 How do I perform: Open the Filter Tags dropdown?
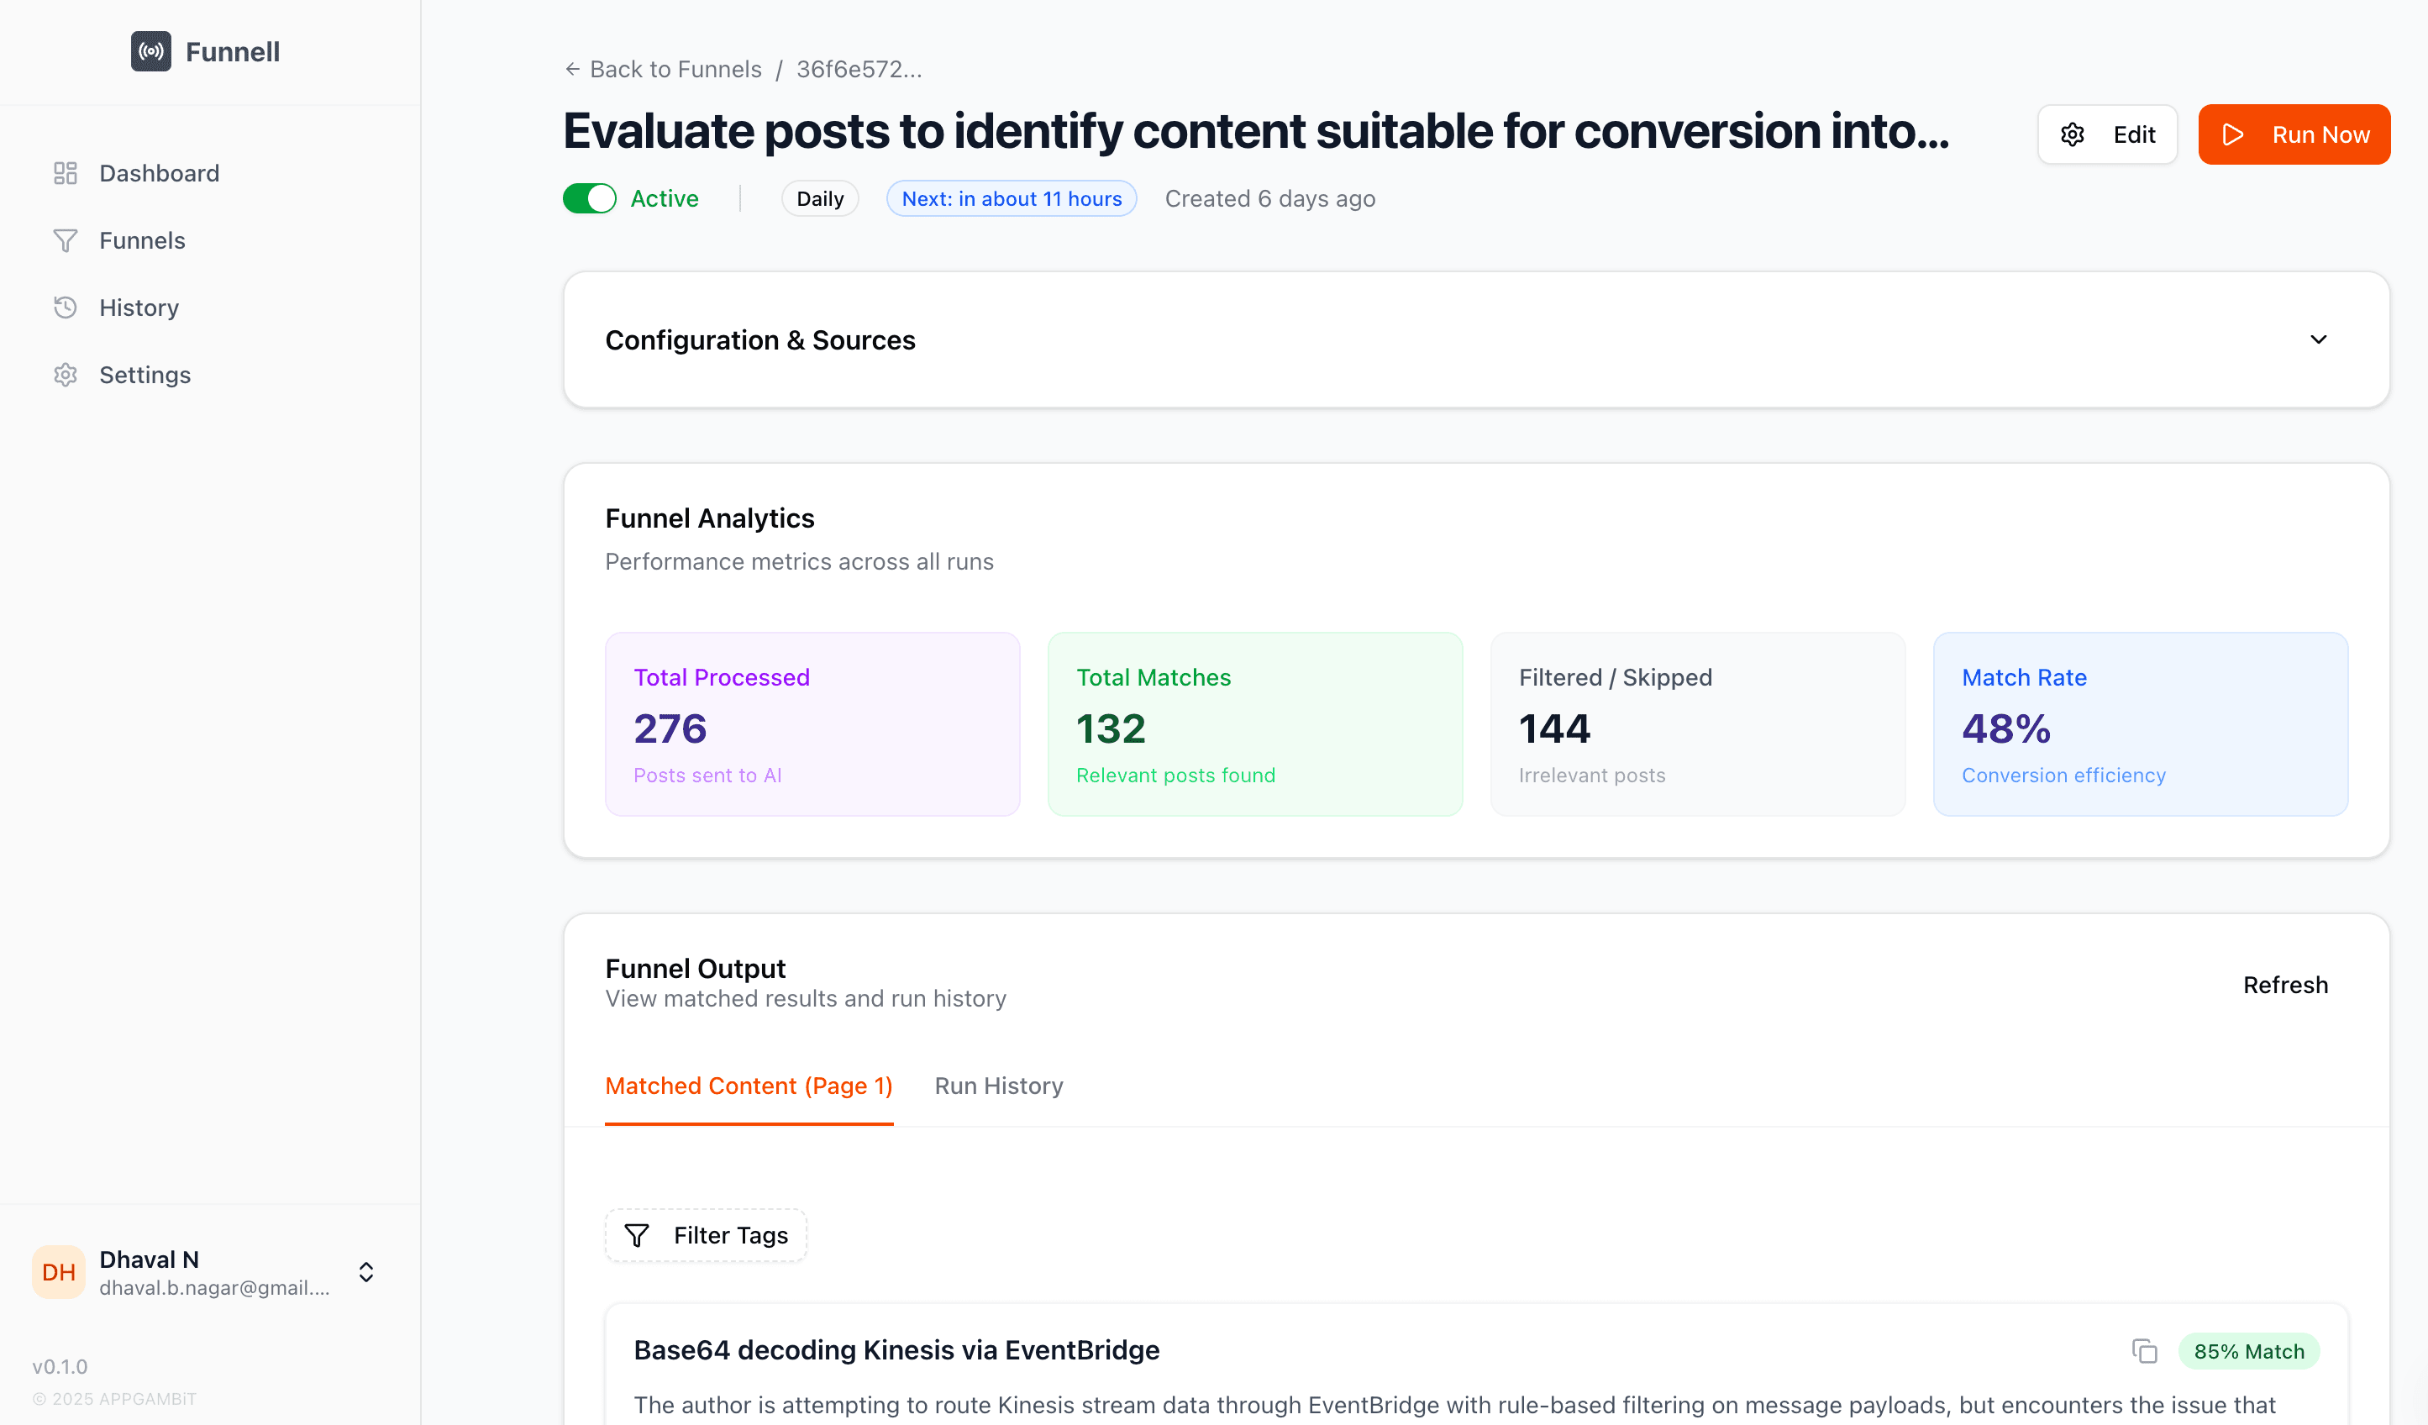coord(707,1235)
